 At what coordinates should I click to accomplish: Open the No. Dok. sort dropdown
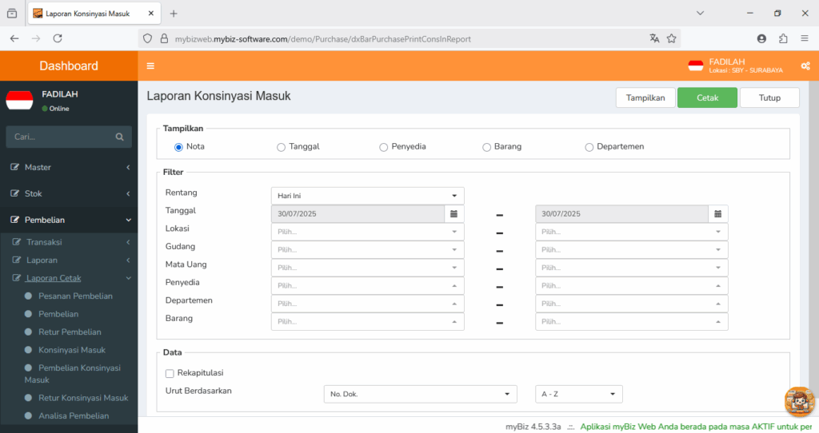coord(421,394)
